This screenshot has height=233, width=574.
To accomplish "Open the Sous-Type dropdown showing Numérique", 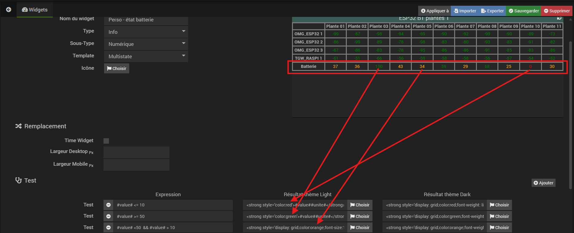I will pos(146,44).
